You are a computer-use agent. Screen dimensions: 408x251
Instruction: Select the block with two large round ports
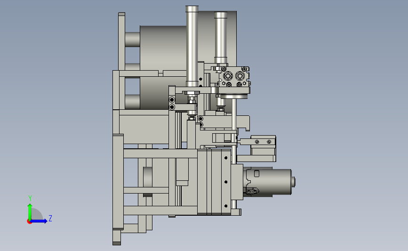234,77
